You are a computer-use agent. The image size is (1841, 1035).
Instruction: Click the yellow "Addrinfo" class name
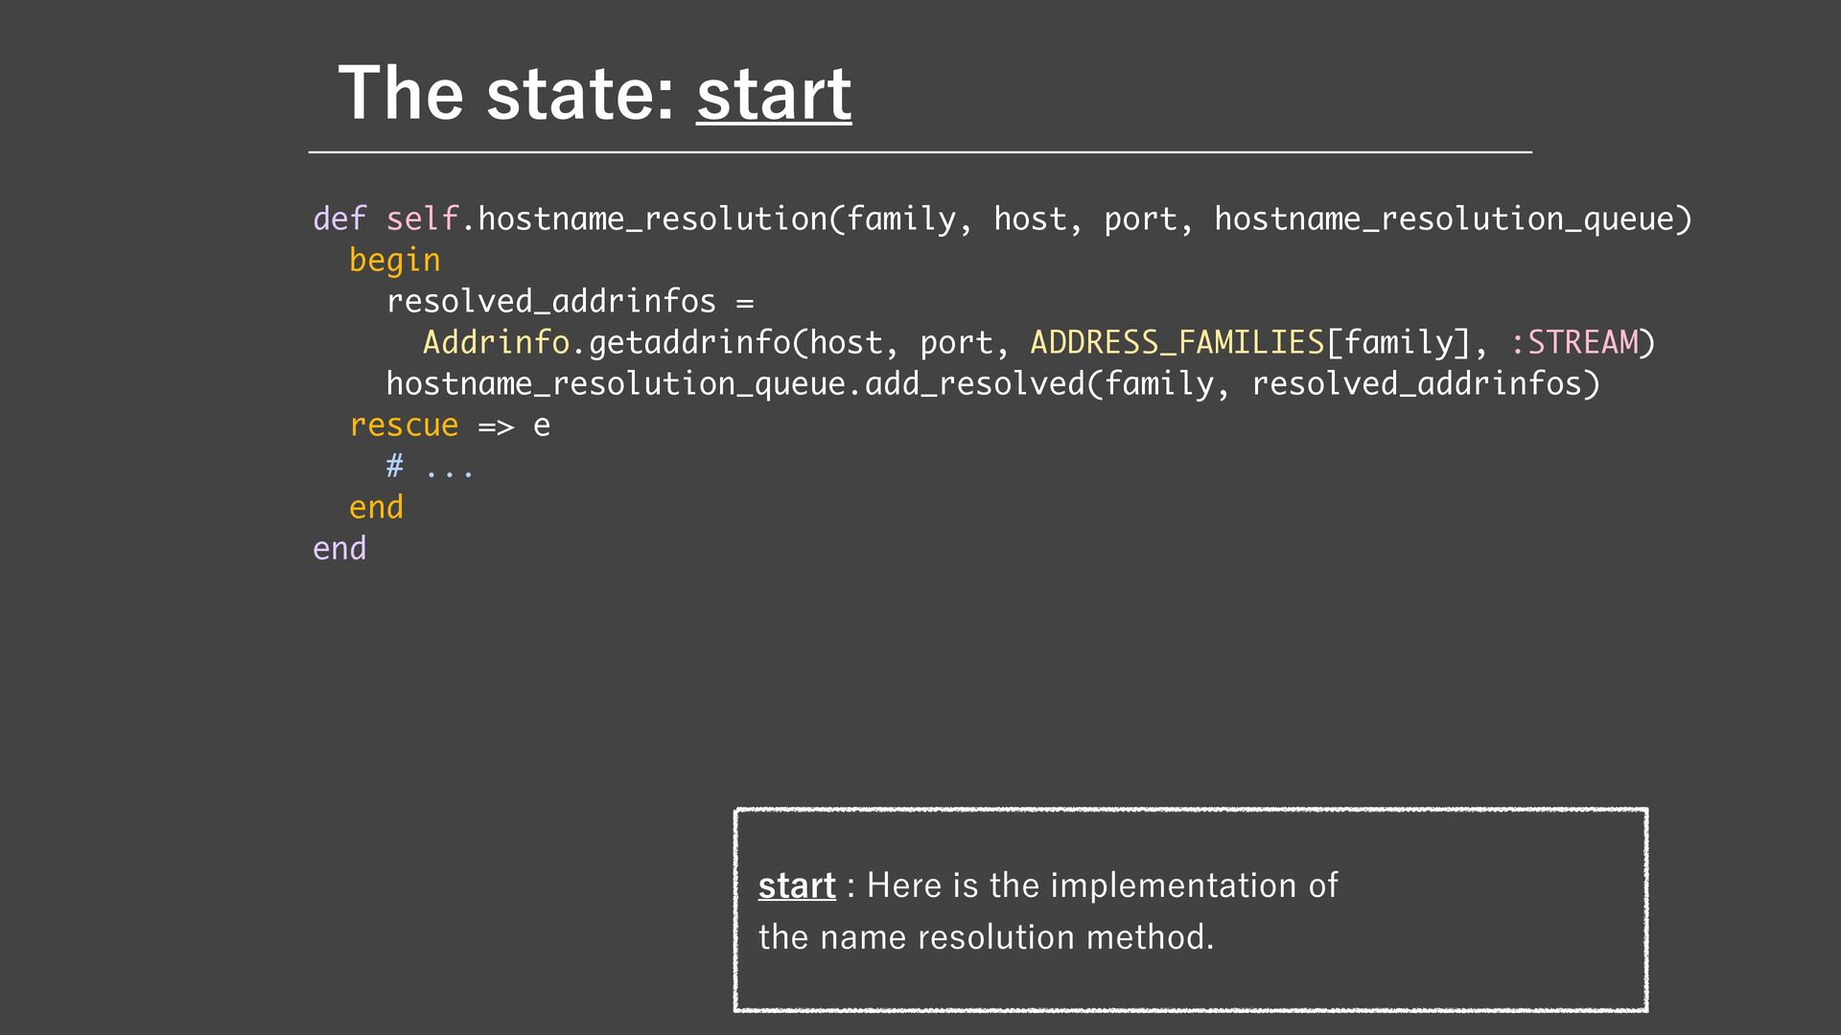(x=496, y=343)
